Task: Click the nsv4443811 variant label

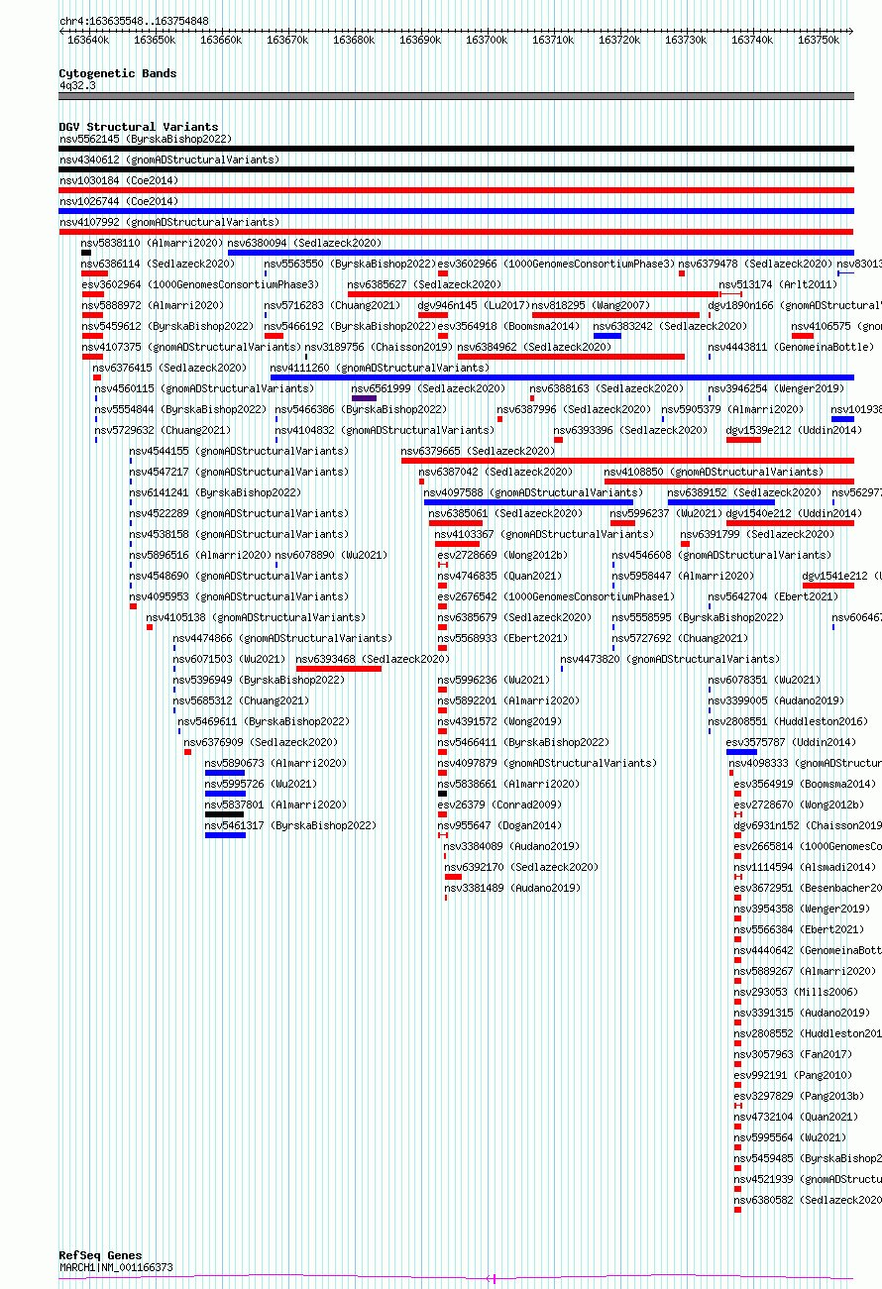Action: click(x=791, y=347)
